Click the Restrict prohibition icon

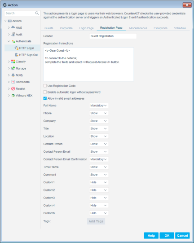(13, 88)
